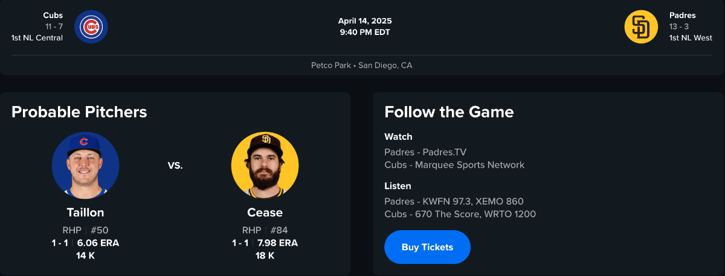Open Taillon's player headshot
Image resolution: width=725 pixels, height=276 pixels.
[x=85, y=166]
